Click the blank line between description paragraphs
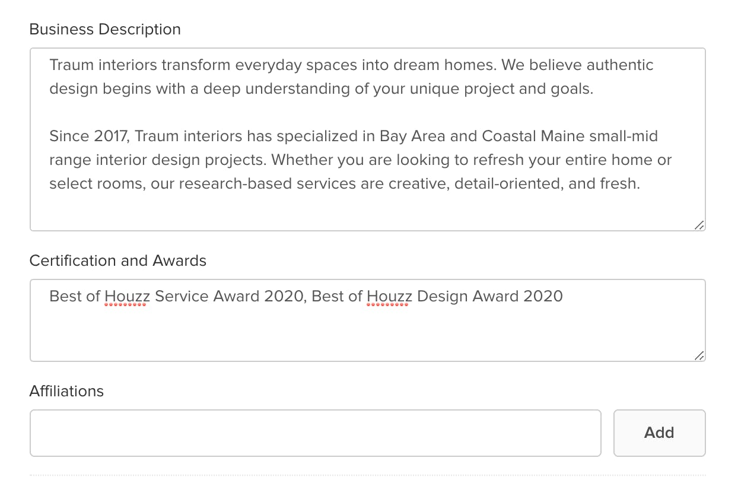 (368, 112)
